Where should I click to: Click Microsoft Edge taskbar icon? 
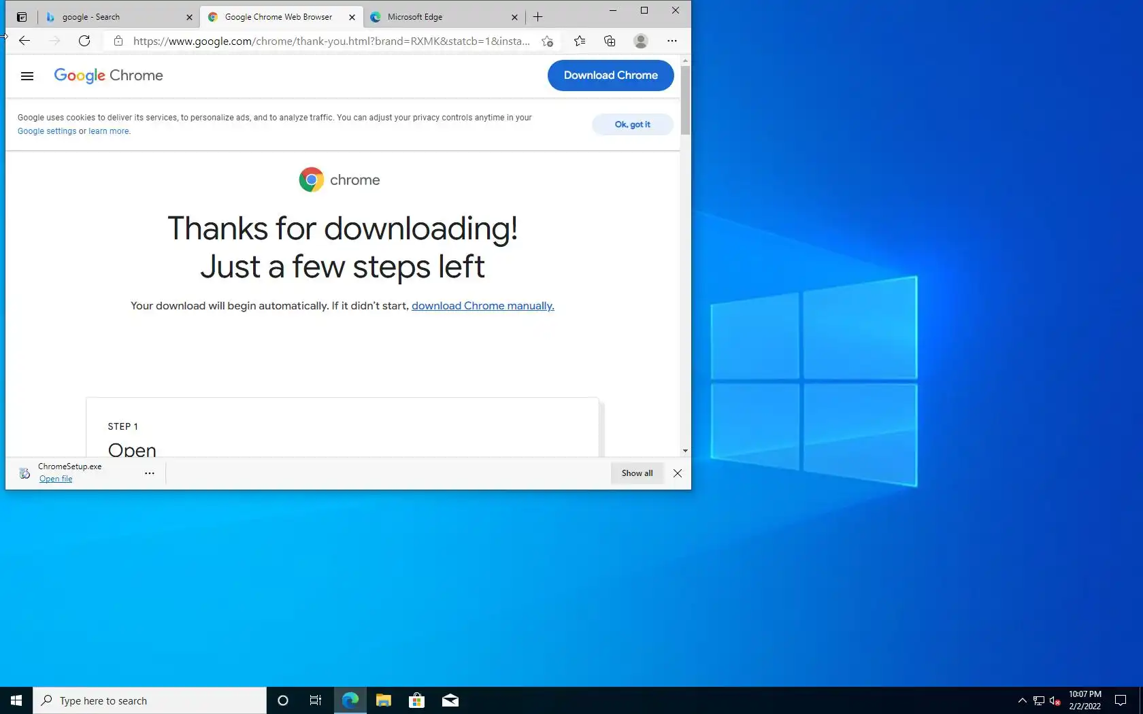pyautogui.click(x=350, y=700)
